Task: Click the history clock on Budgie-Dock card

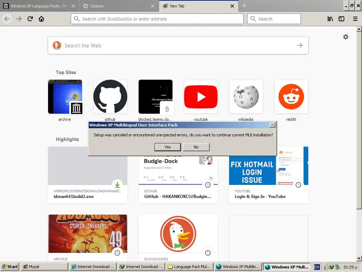Action: (208, 185)
